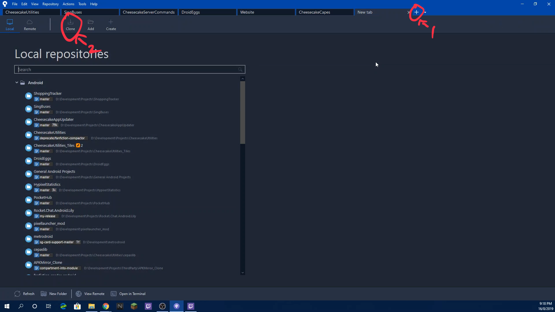Image resolution: width=555 pixels, height=312 pixels.
Task: Open a new tab with the plus icon
Action: (416, 12)
